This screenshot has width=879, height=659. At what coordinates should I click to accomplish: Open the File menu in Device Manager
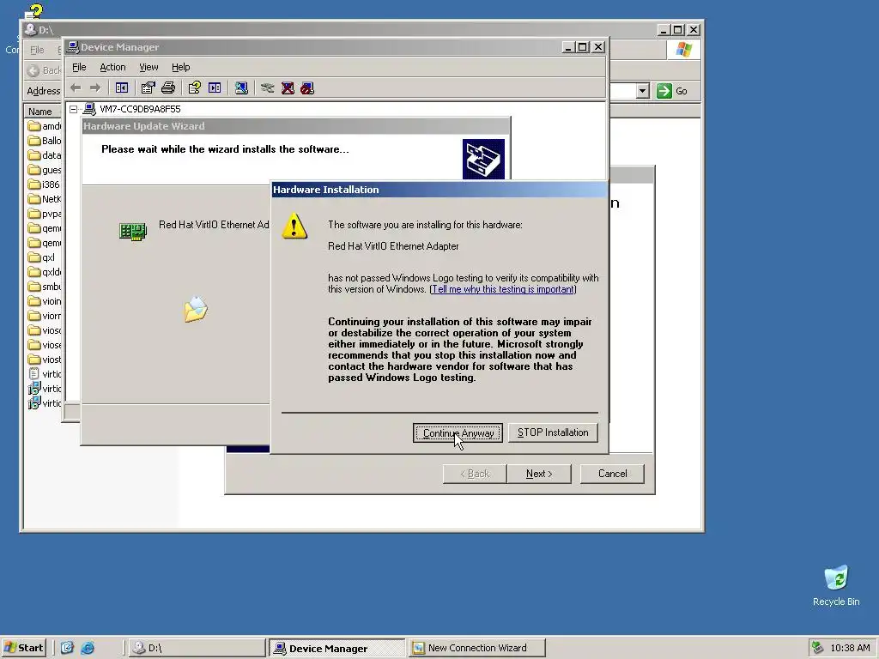tap(79, 67)
